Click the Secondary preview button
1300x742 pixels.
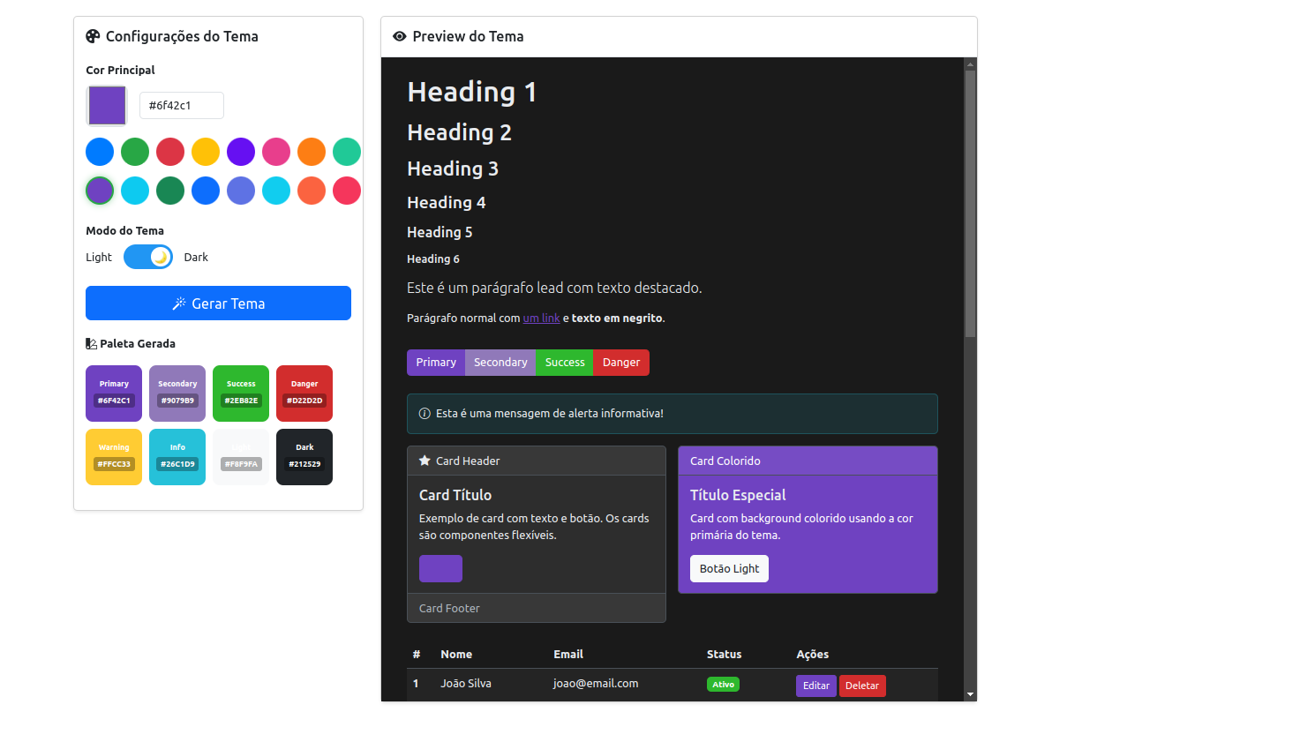coord(500,363)
